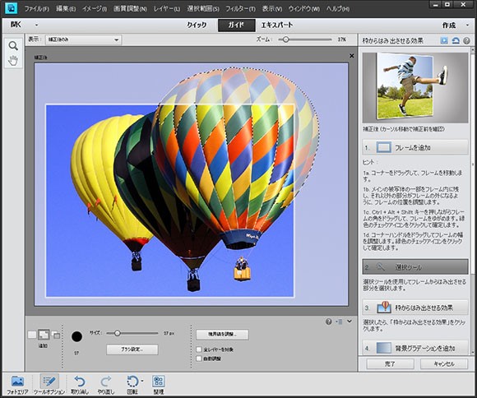Open help for the guided edit panel
Image resolution: width=477 pixels, height=398 pixels.
tap(466, 40)
